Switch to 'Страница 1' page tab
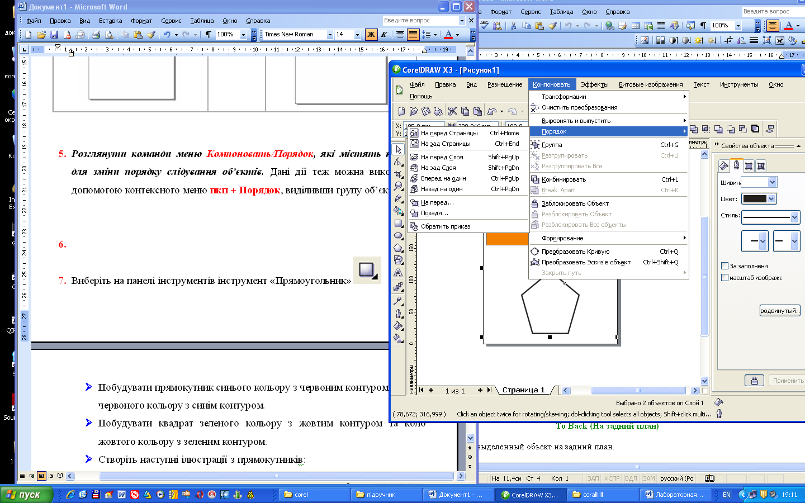The width and height of the screenshot is (805, 503). [523, 390]
